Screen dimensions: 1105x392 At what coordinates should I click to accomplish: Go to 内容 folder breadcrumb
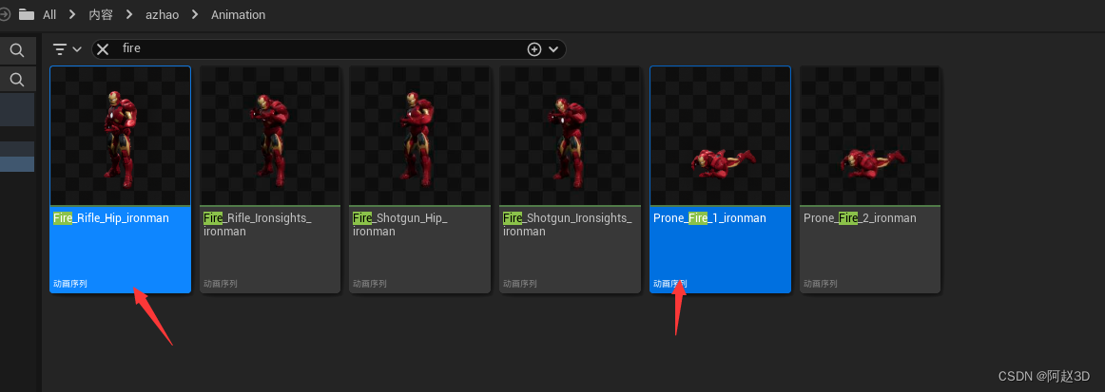(x=101, y=15)
